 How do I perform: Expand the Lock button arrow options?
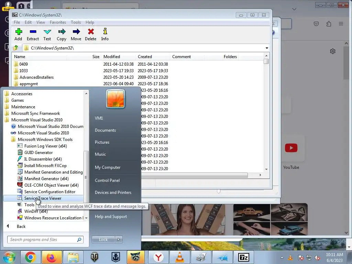point(119,240)
